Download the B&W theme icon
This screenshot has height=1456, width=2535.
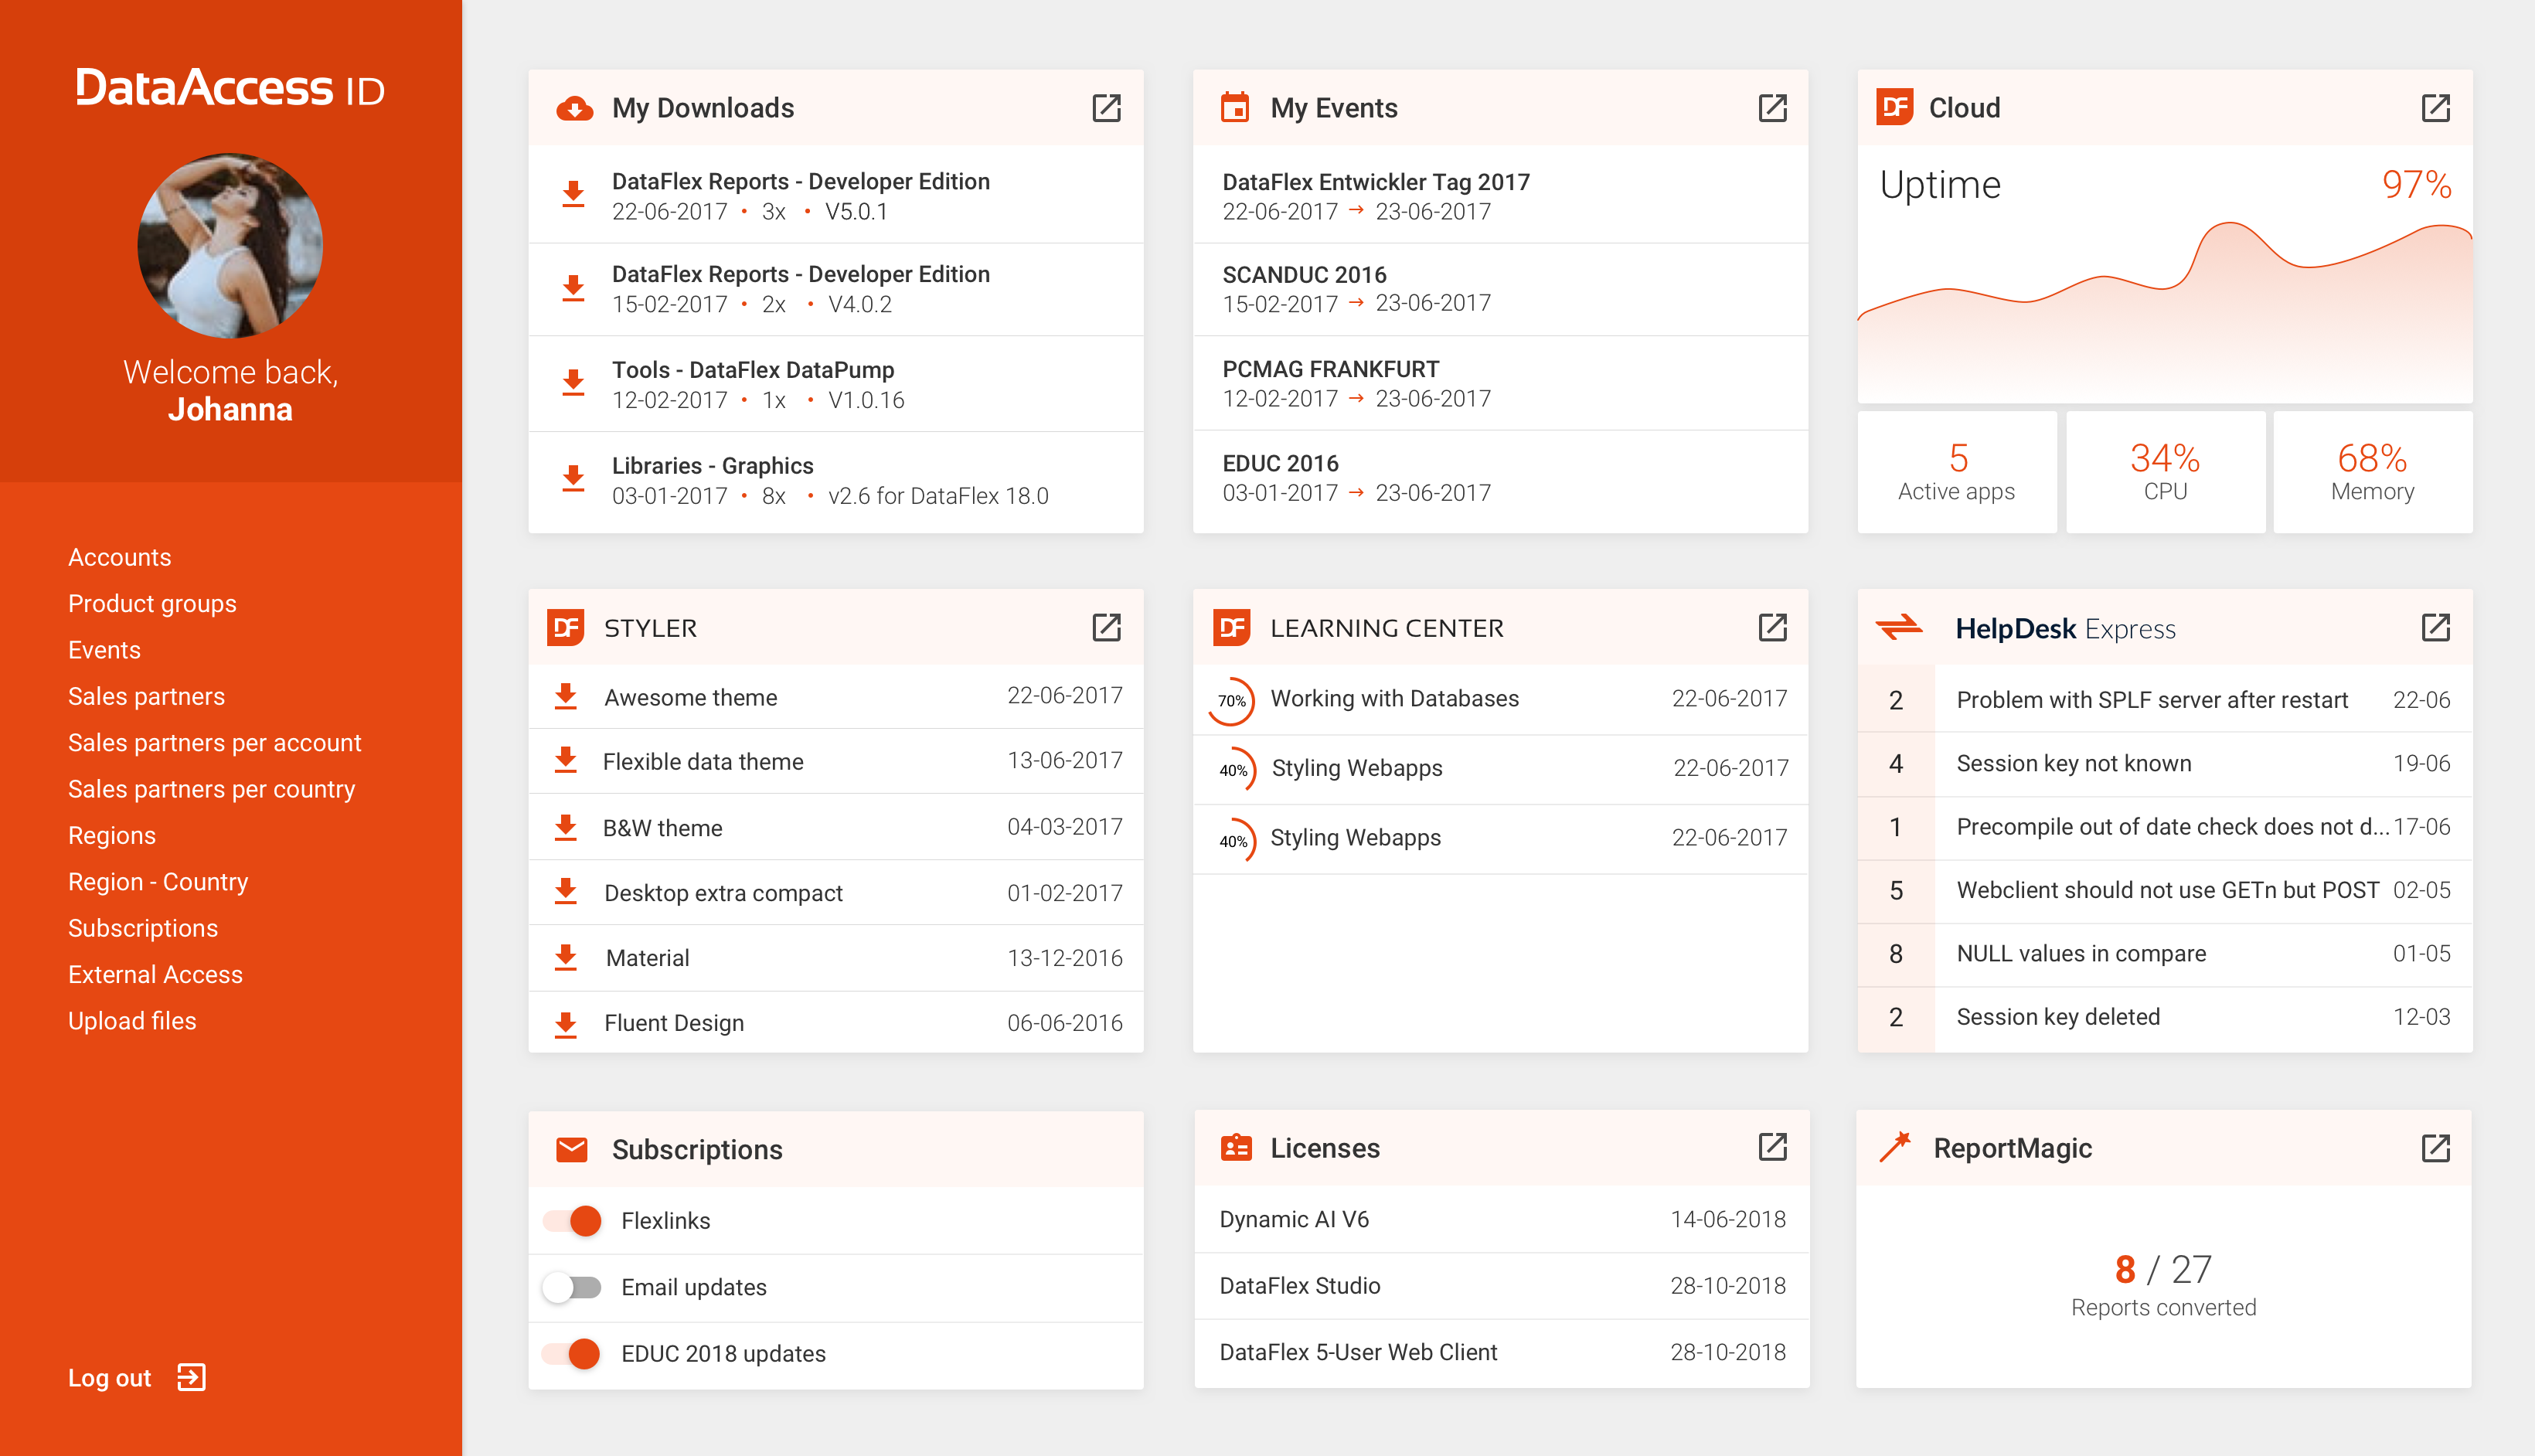pyautogui.click(x=566, y=828)
